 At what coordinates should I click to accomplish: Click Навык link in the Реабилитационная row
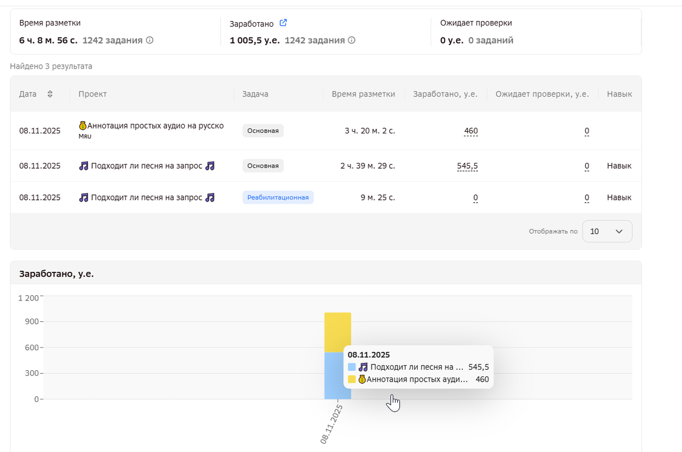tap(619, 198)
